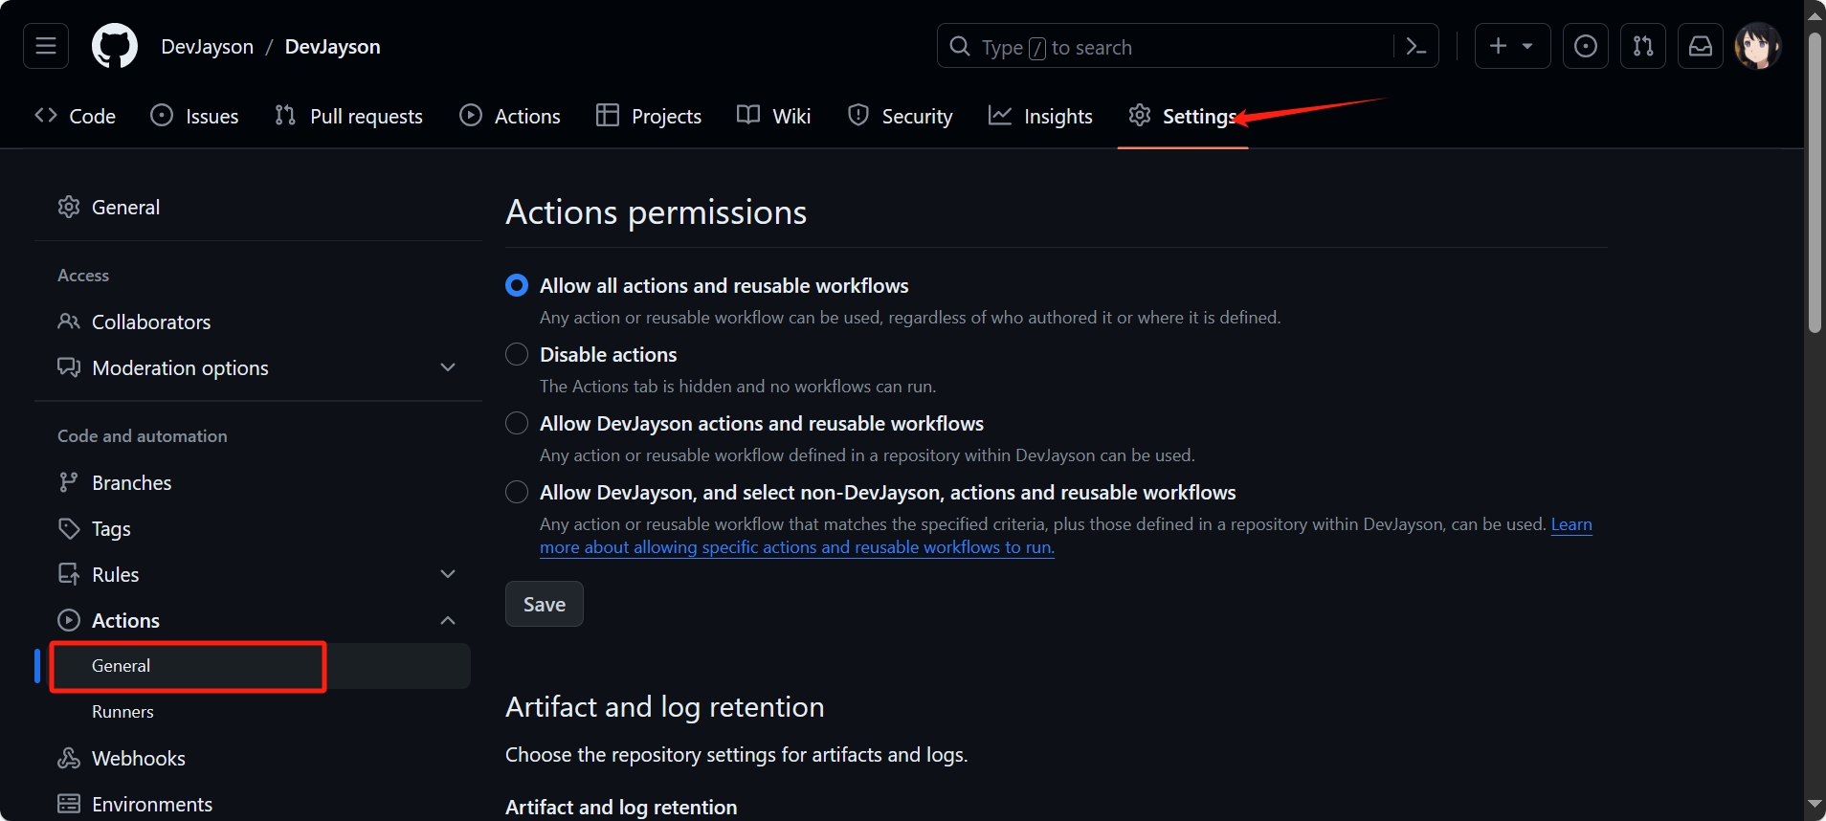Open the command palette icon
The height and width of the screenshot is (821, 1826).
coord(1416,46)
